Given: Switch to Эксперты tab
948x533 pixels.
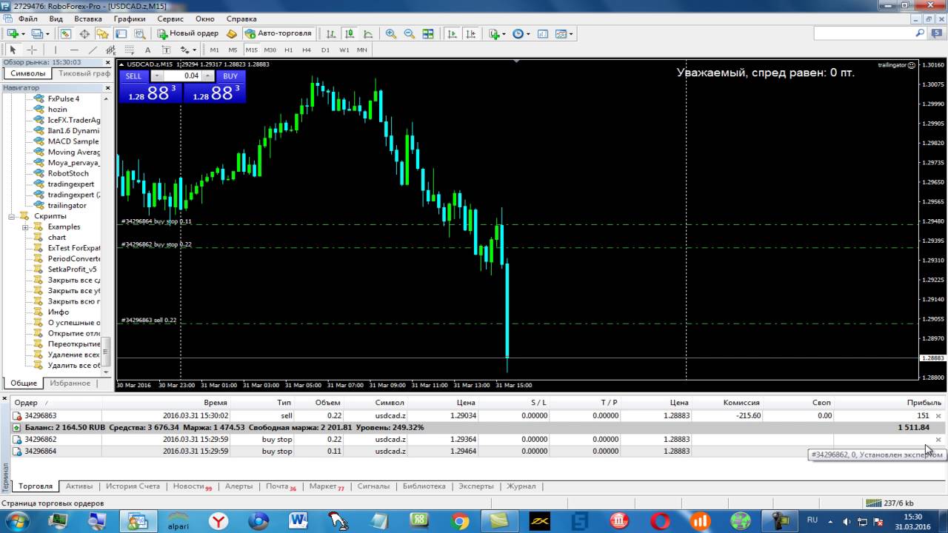Looking at the screenshot, I should (476, 486).
